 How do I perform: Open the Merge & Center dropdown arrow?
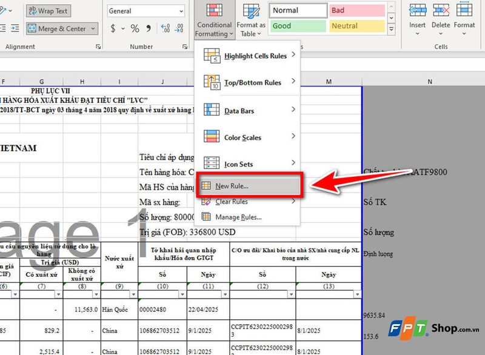tap(93, 28)
